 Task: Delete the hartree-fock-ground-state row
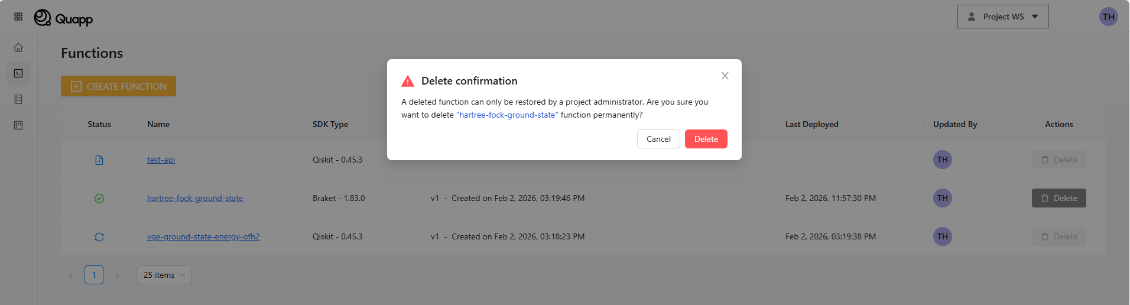[1058, 198]
